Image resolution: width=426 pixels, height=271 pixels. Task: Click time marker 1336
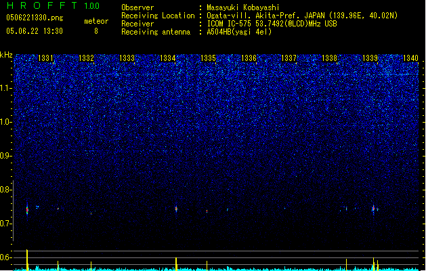(249, 58)
